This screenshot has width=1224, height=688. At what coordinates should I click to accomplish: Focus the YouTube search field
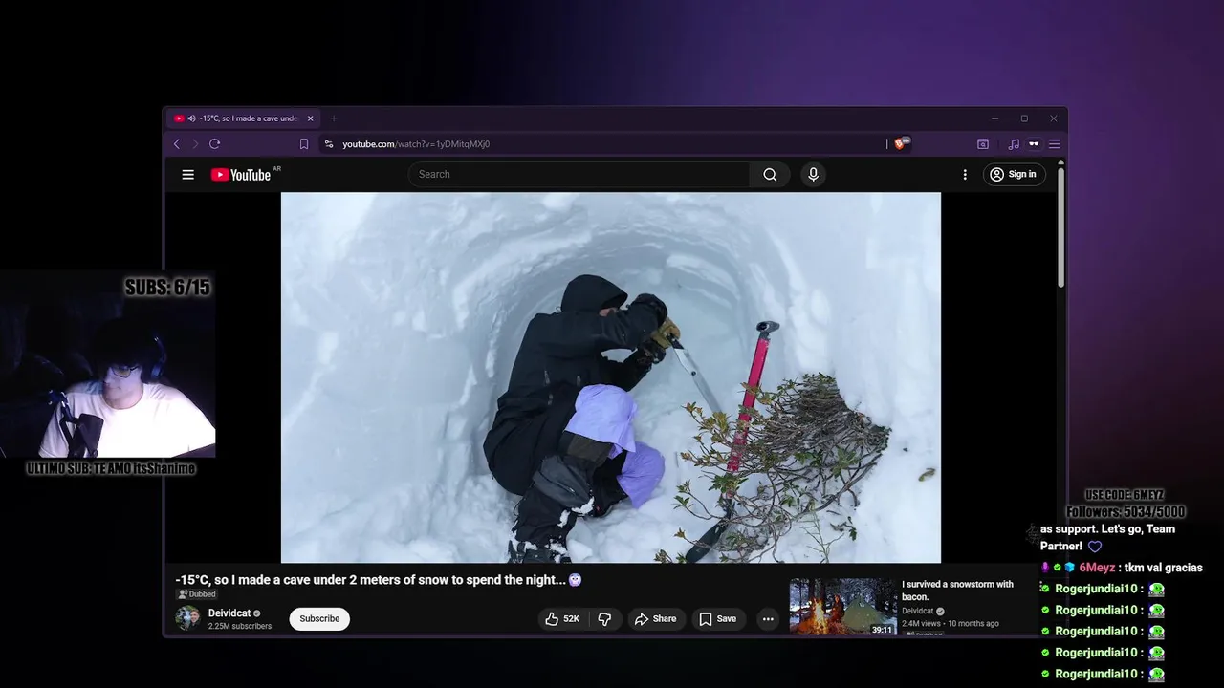579,175
